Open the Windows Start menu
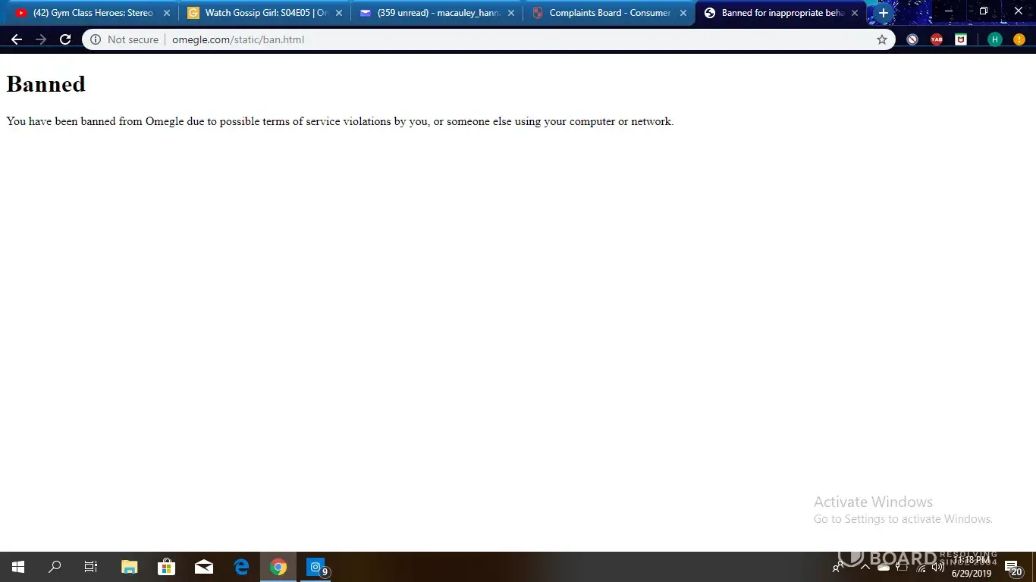 18,567
